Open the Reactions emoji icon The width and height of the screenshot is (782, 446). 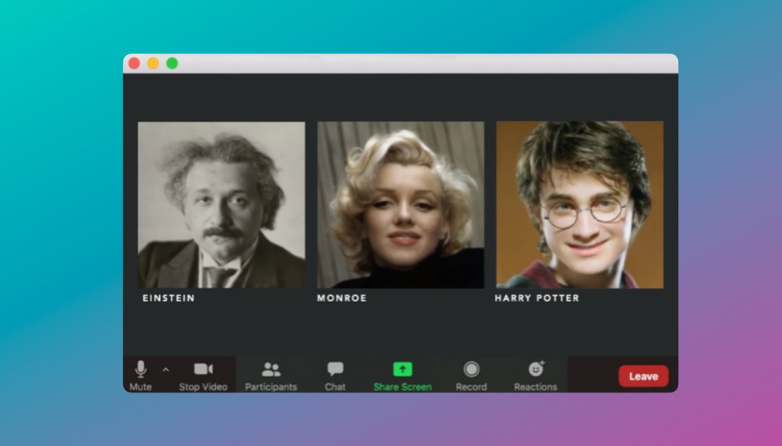pos(536,369)
